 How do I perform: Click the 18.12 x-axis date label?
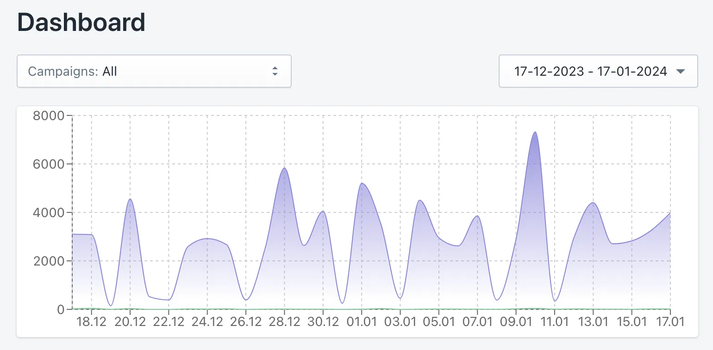point(92,321)
